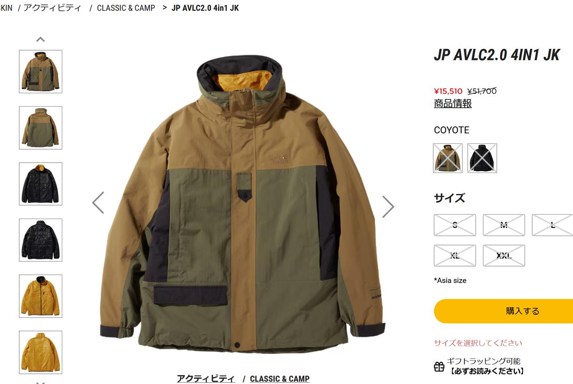
Task: Select the front view jacket thumbnail
Action: pos(41,72)
